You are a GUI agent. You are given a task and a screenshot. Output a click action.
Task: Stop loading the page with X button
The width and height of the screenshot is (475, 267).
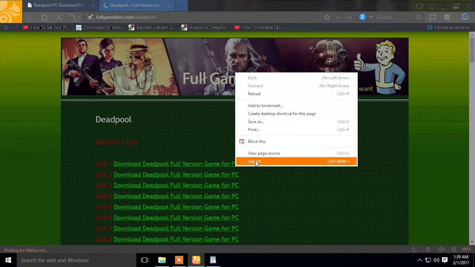[59, 17]
